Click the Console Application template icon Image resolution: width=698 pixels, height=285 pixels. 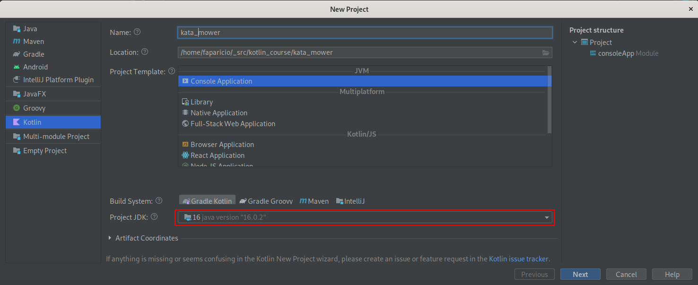click(185, 81)
